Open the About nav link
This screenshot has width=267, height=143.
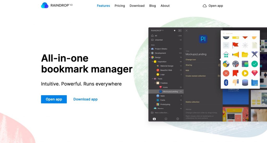tap(165, 6)
